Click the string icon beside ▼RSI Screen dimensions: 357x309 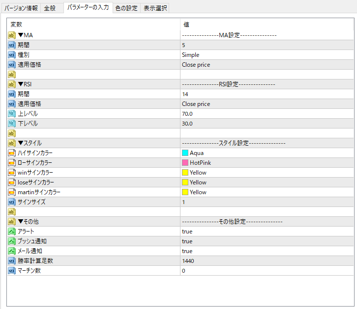pyautogui.click(x=12, y=84)
